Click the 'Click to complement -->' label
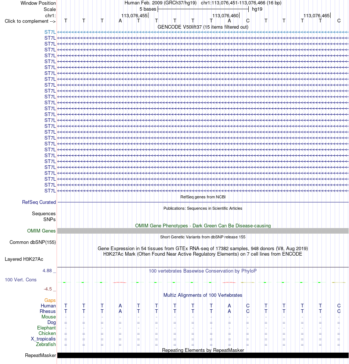 [30, 21]
